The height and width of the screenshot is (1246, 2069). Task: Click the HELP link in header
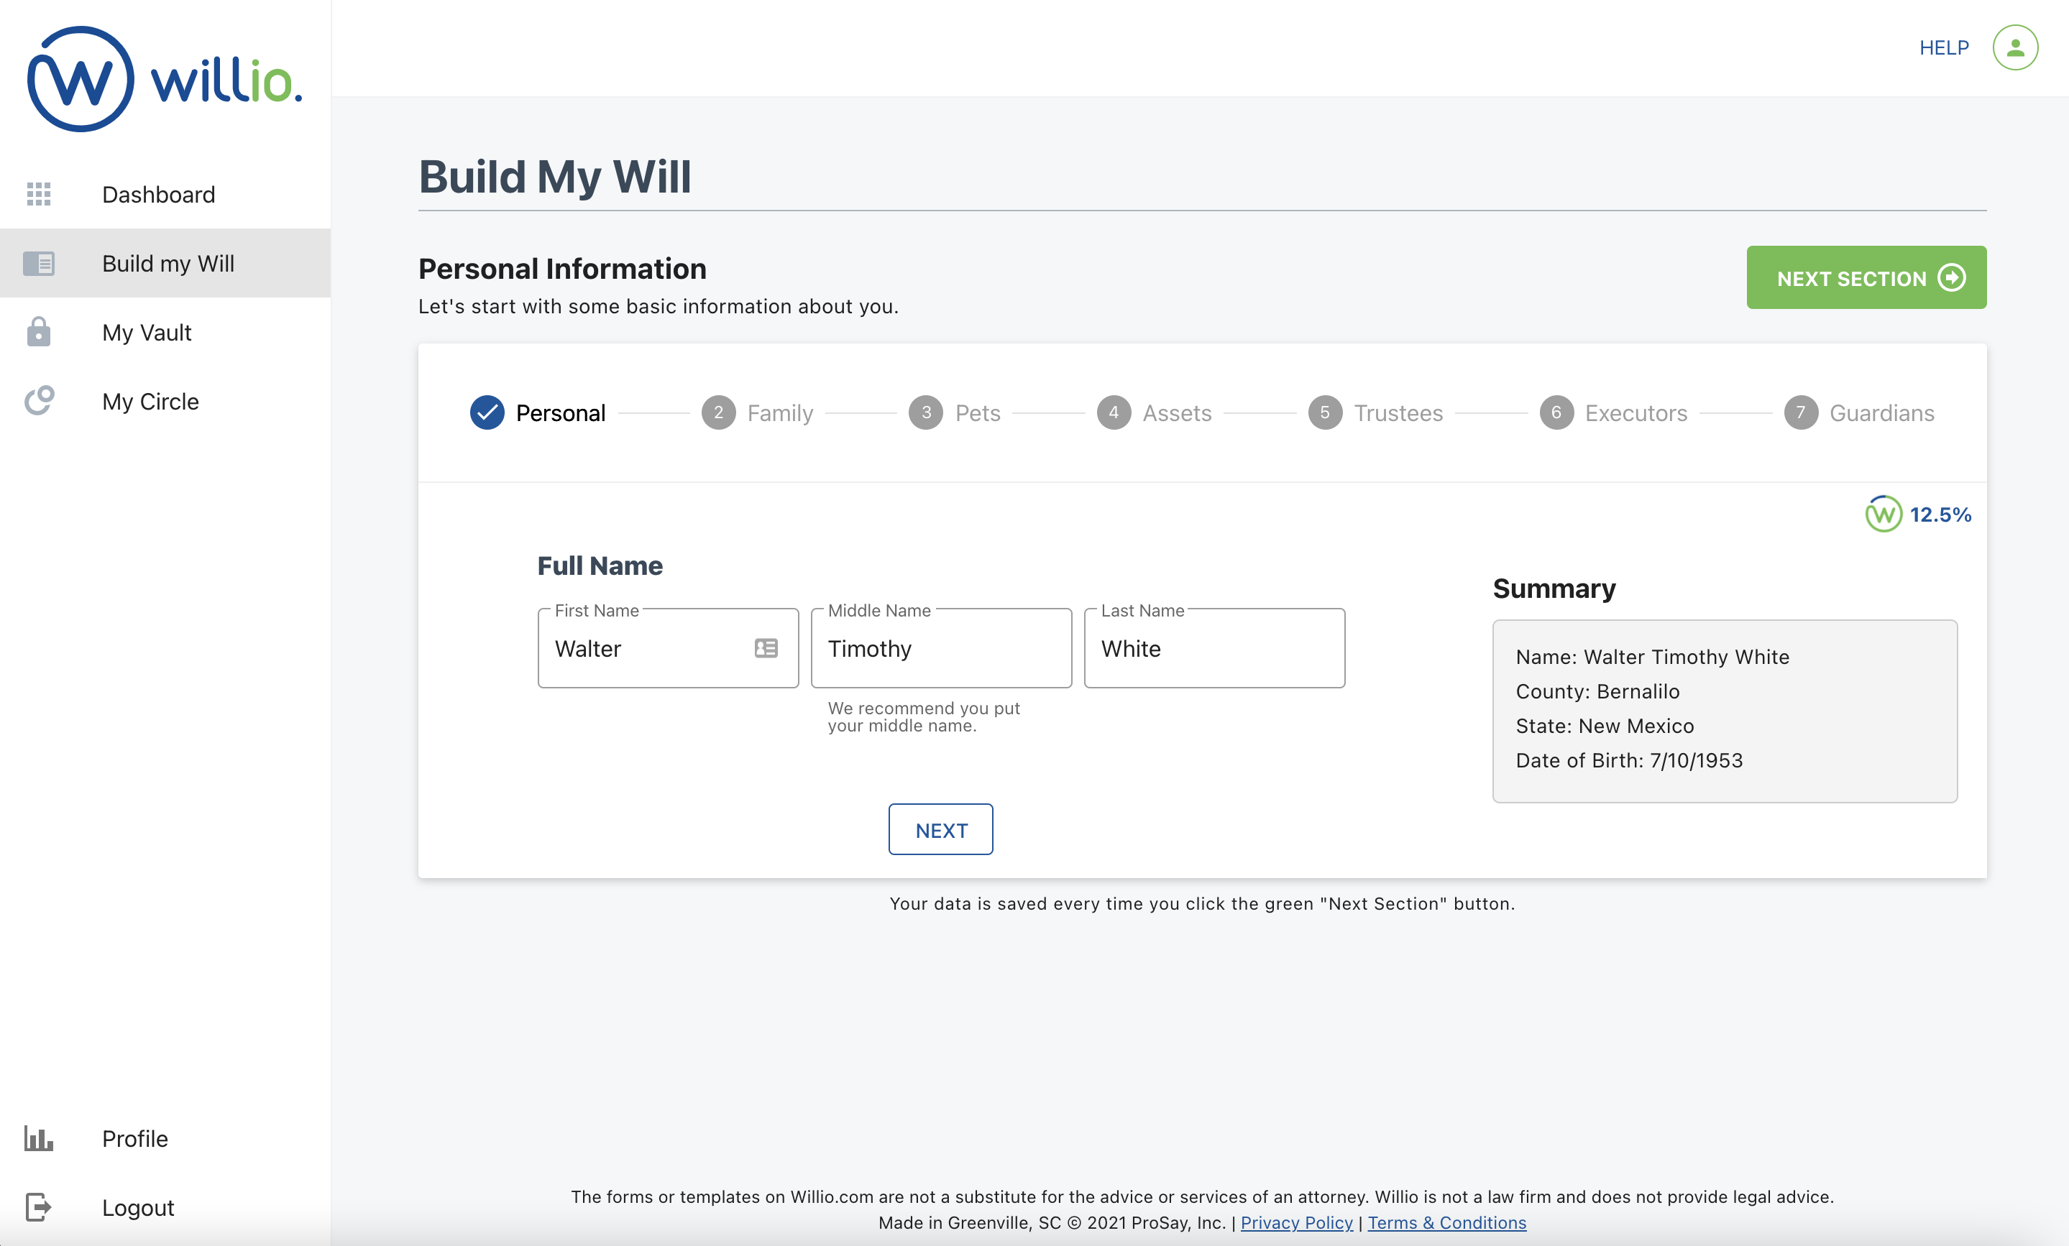pos(1943,48)
